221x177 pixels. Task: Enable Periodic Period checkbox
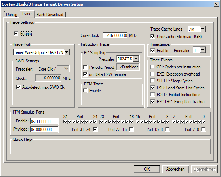point(85,67)
